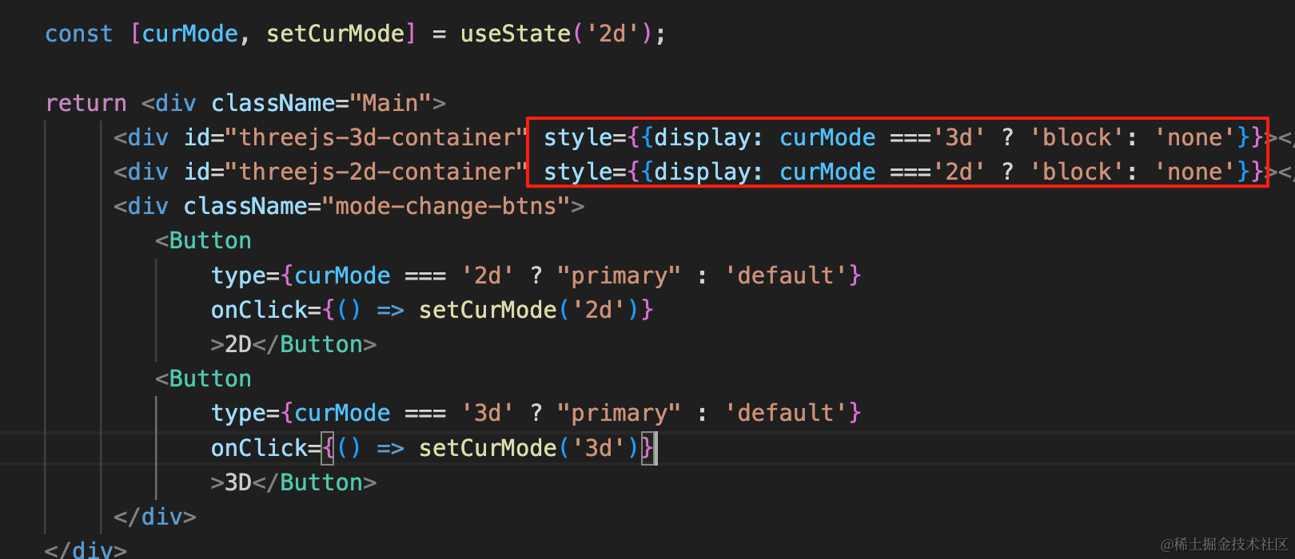The width and height of the screenshot is (1295, 559).
Task: Click the return keyword
Action: click(x=86, y=103)
